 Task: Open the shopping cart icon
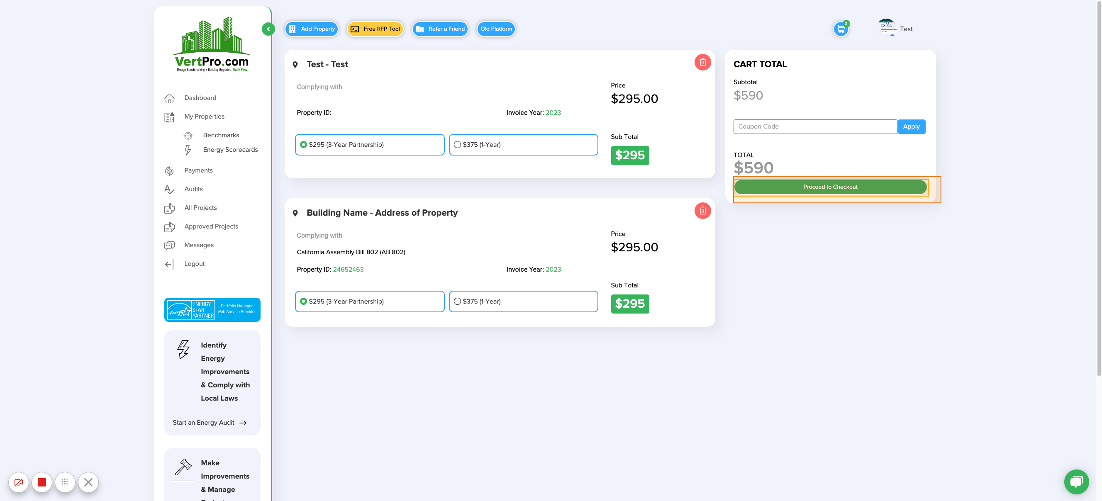coord(841,29)
